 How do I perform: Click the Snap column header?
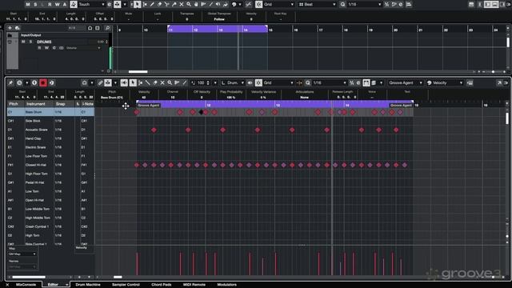tap(64, 104)
